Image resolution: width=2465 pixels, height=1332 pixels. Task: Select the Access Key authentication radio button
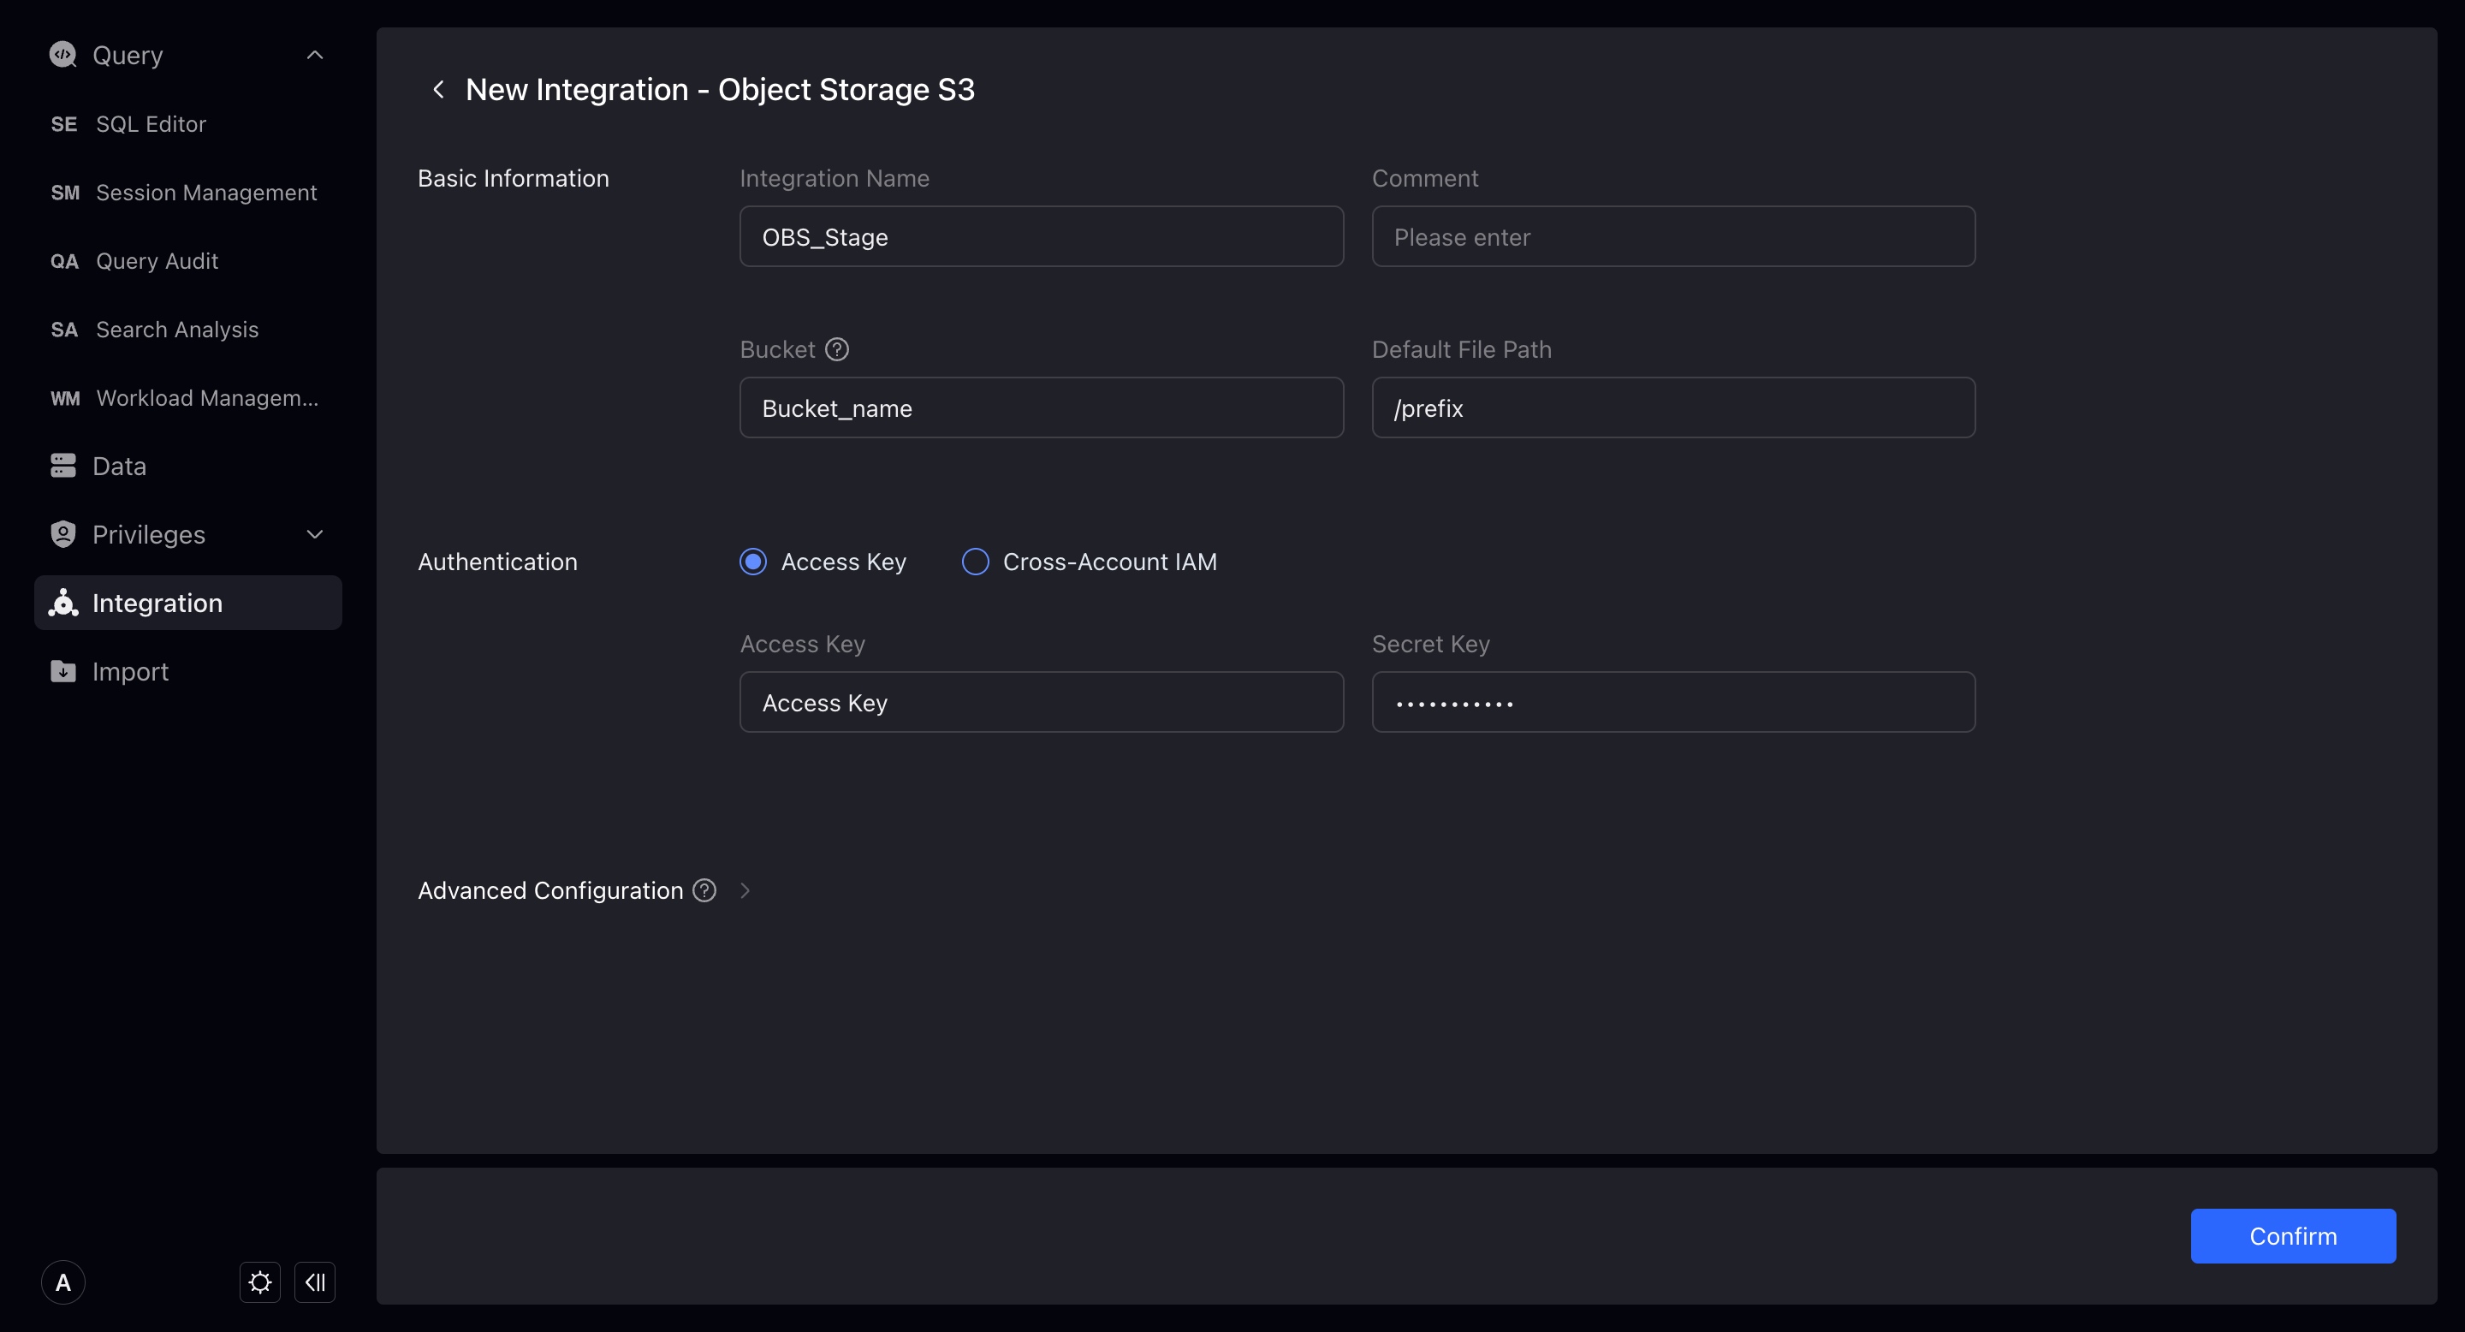click(x=753, y=562)
